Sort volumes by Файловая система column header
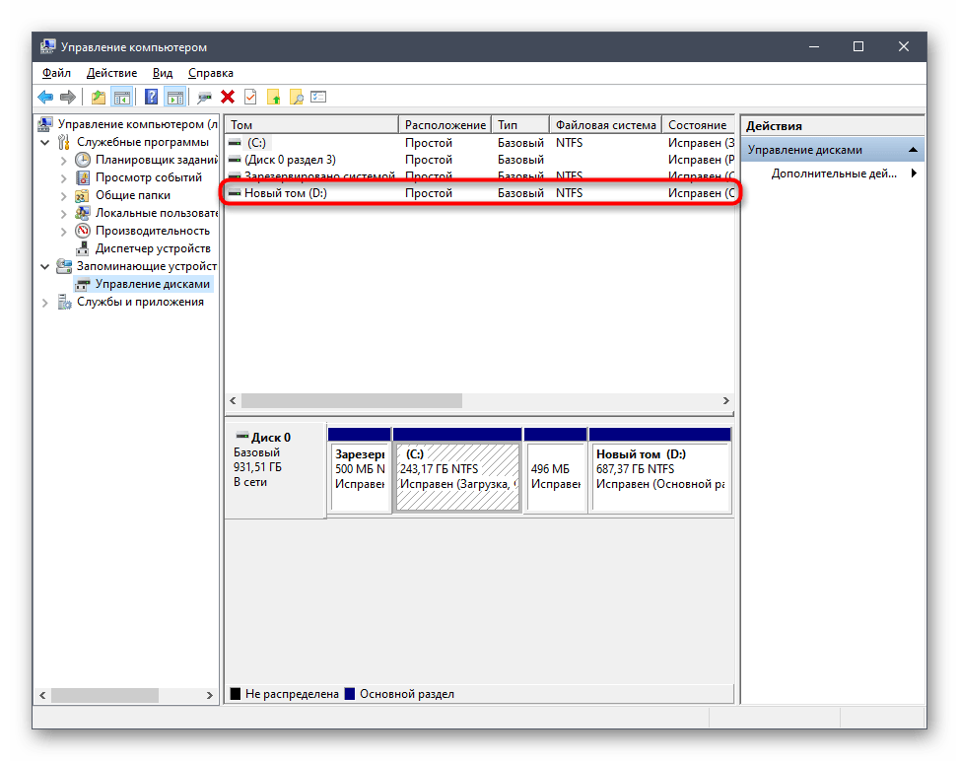Viewport: 959px width, 761px height. pos(605,125)
